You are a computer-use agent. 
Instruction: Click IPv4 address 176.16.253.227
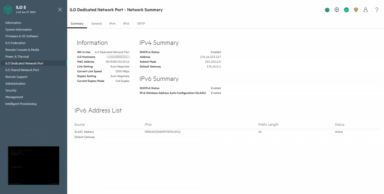click(x=210, y=57)
